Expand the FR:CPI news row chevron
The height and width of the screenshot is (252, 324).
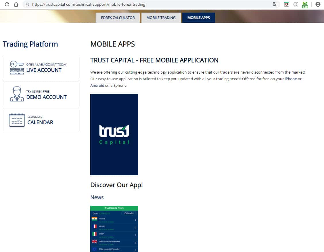[136, 228]
